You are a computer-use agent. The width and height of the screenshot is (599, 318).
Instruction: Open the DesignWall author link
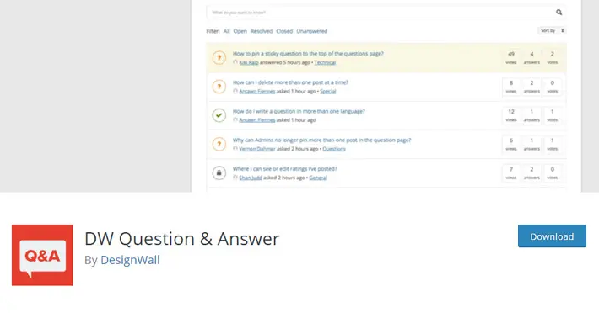pyautogui.click(x=130, y=260)
